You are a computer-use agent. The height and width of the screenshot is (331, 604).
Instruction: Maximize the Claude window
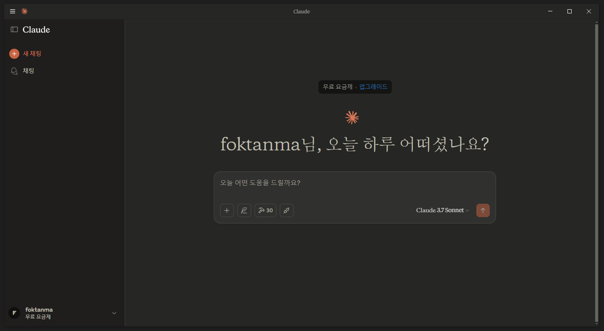click(570, 11)
